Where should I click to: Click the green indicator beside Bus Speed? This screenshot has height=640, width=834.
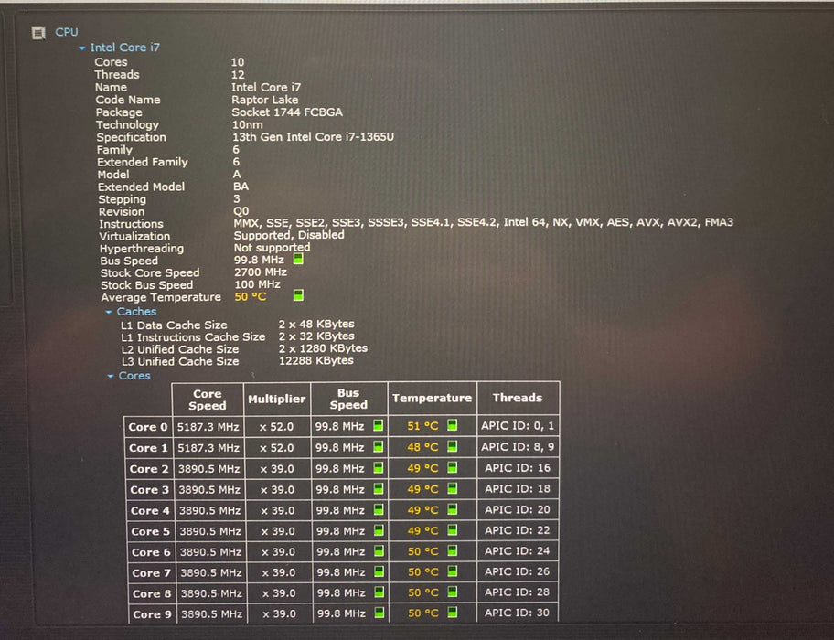[x=299, y=261]
